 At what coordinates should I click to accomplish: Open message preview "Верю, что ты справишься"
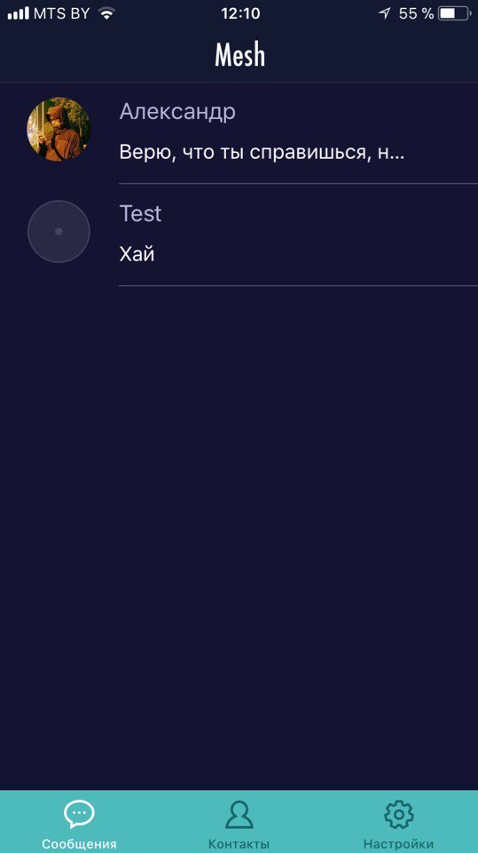point(262,152)
